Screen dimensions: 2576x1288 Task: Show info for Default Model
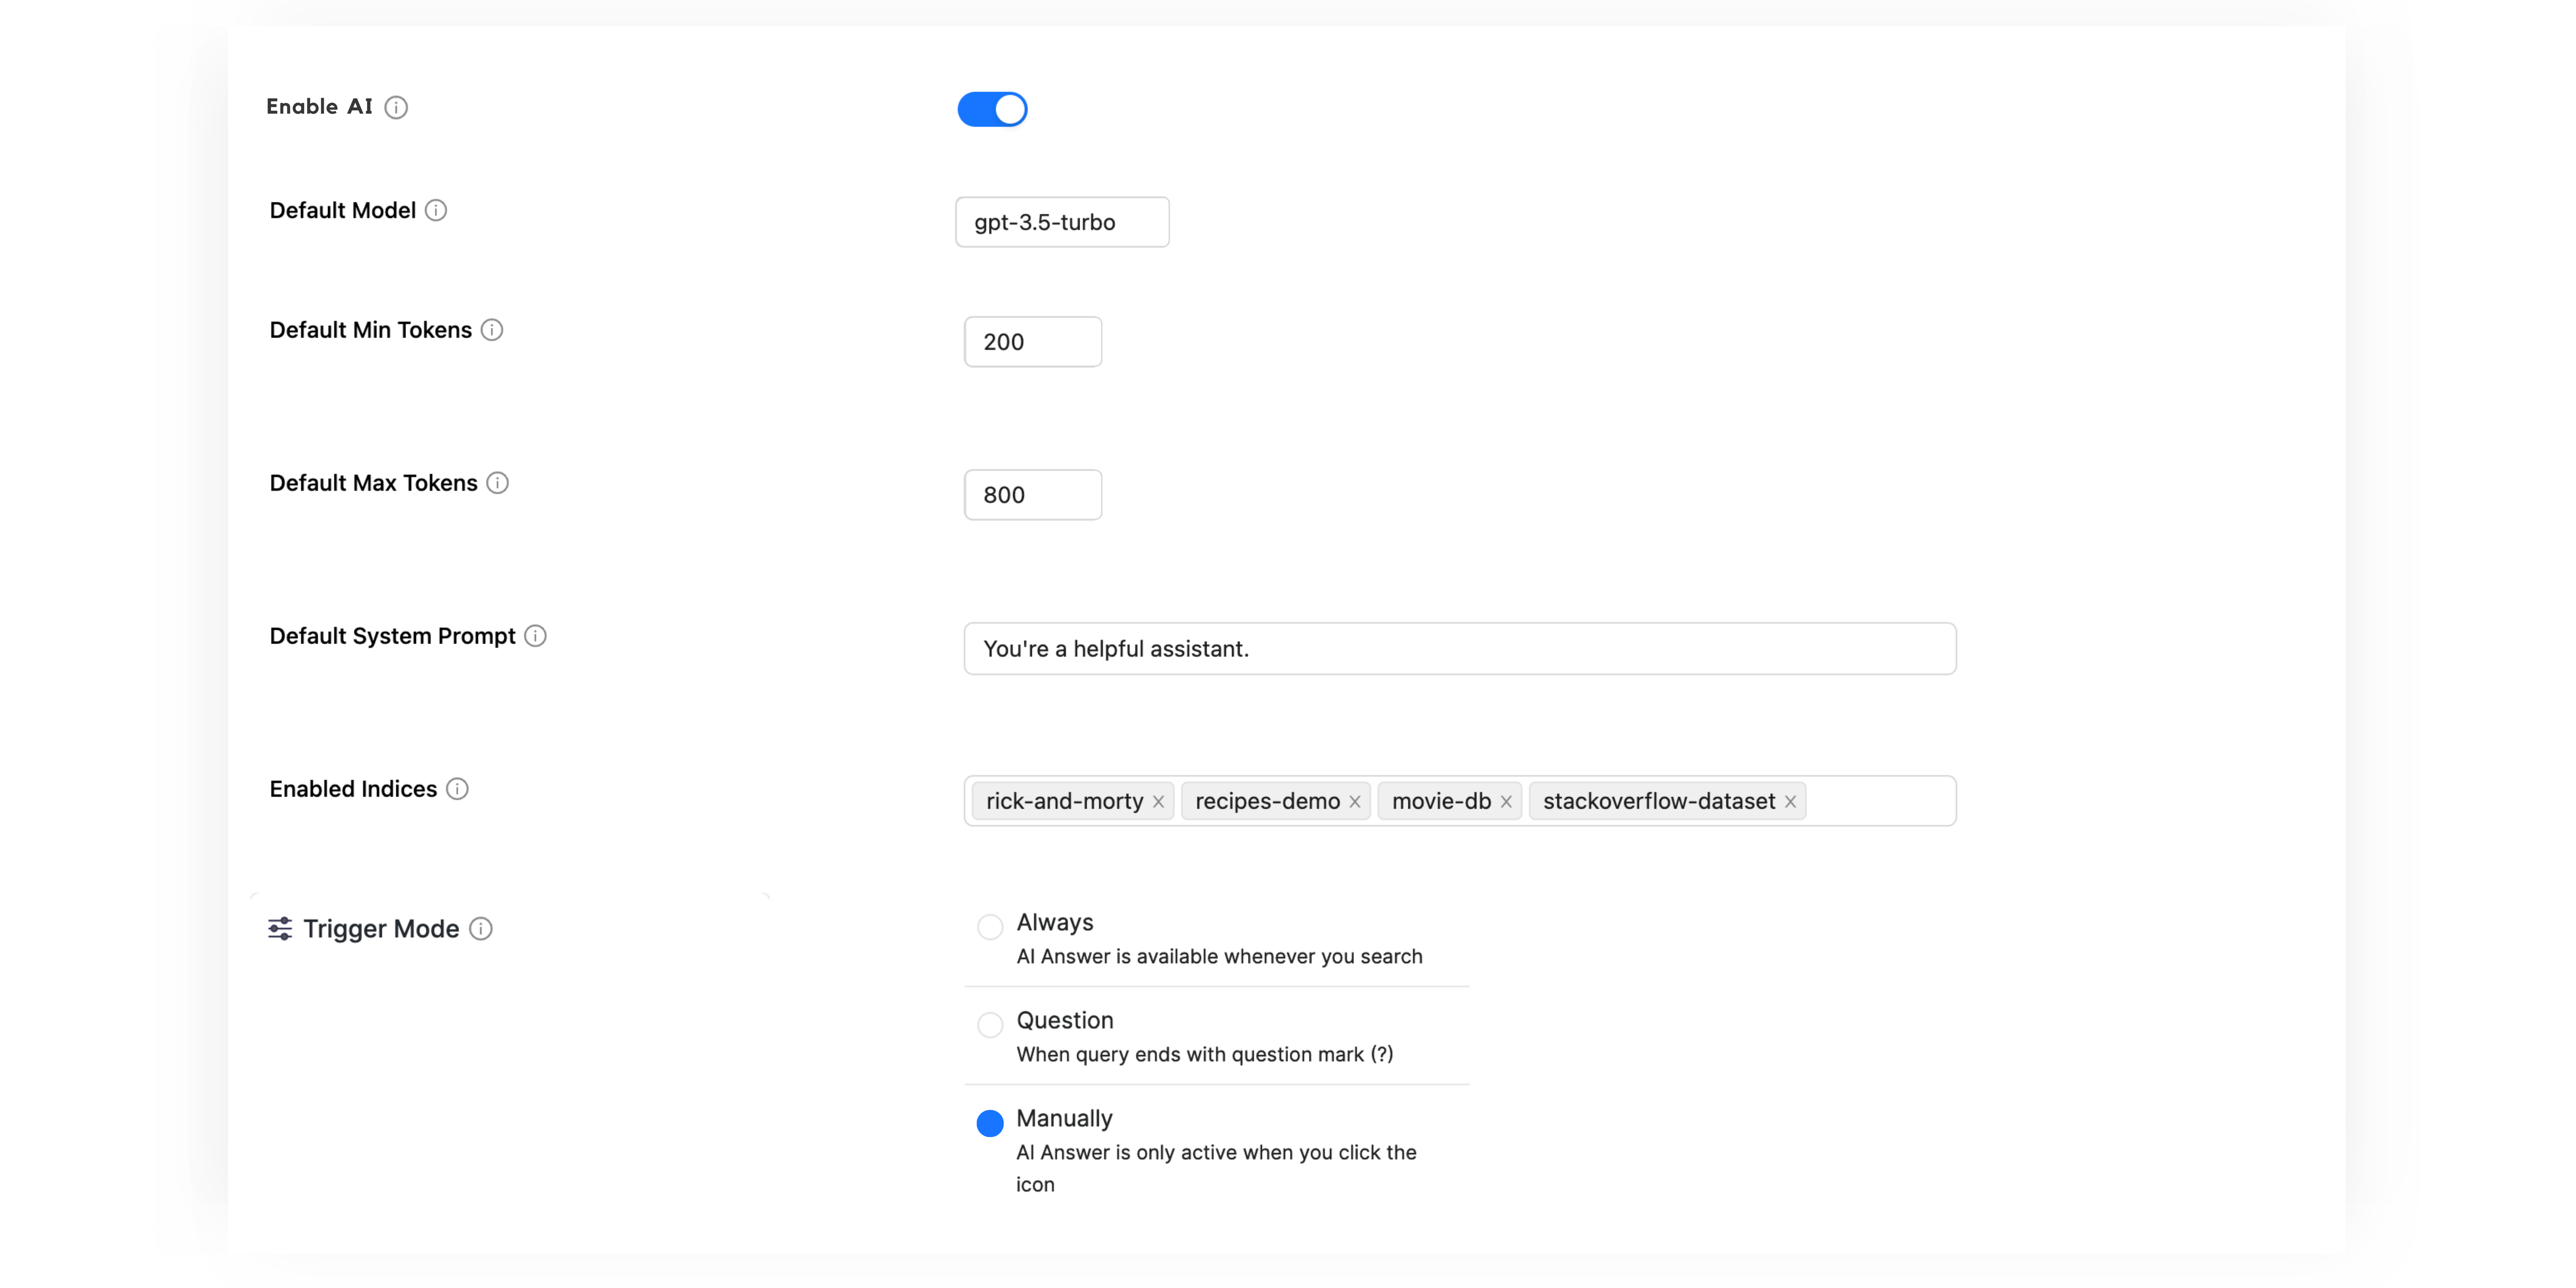point(436,210)
